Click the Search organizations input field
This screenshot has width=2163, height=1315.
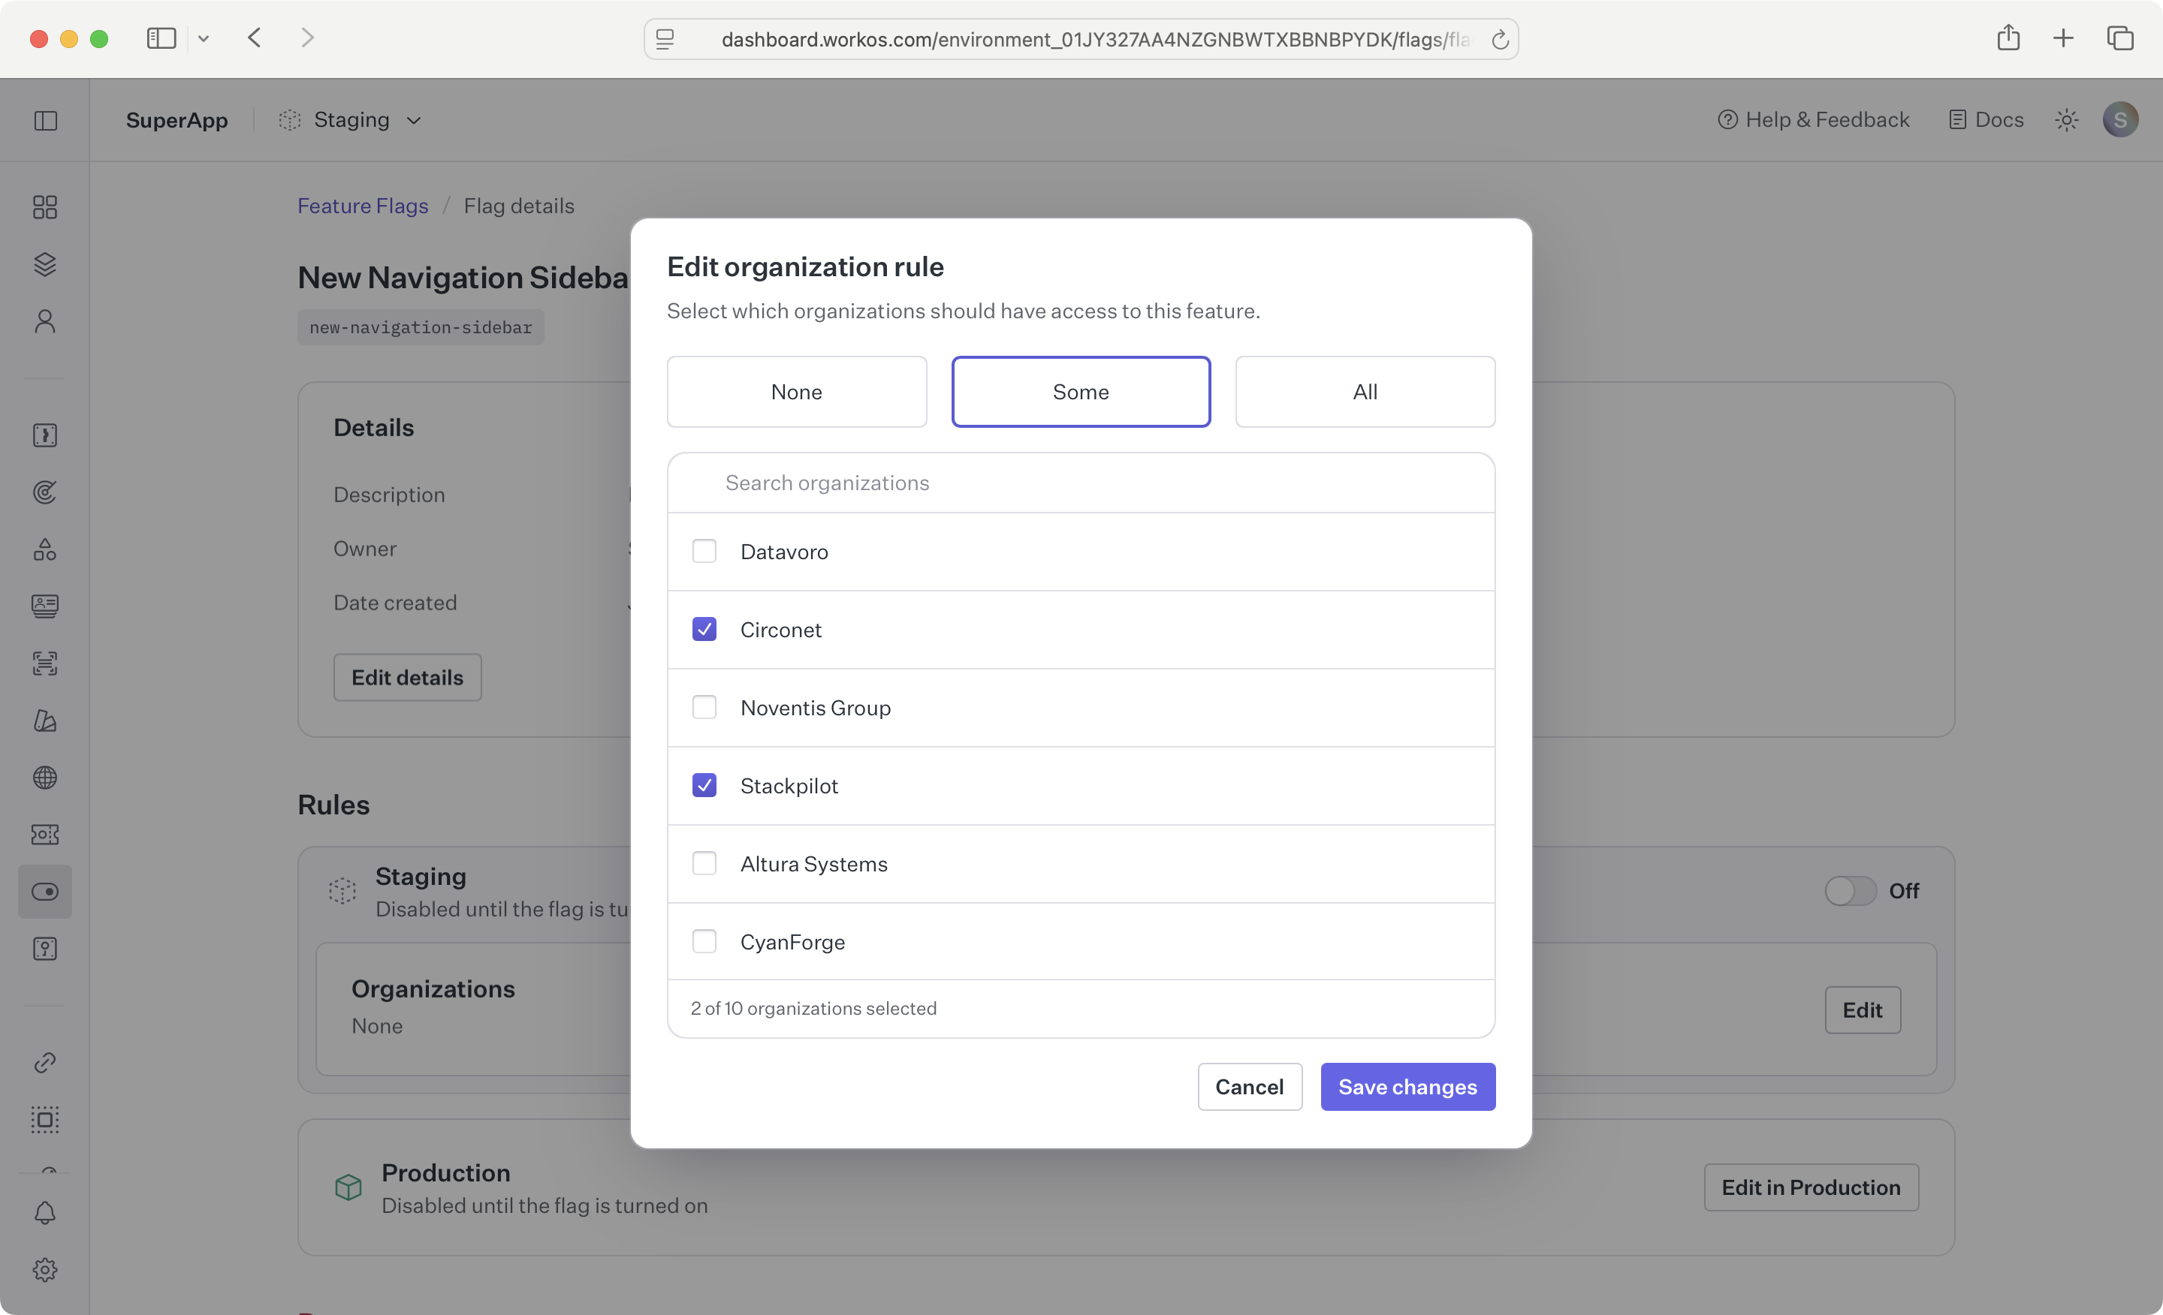(x=1081, y=483)
